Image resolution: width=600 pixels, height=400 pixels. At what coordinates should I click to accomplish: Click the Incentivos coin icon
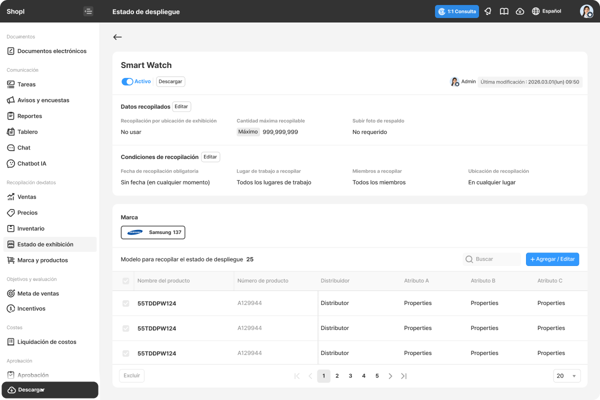click(11, 308)
